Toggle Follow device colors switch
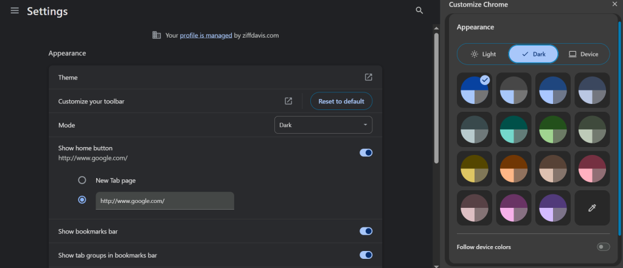This screenshot has width=623, height=268. [603, 247]
